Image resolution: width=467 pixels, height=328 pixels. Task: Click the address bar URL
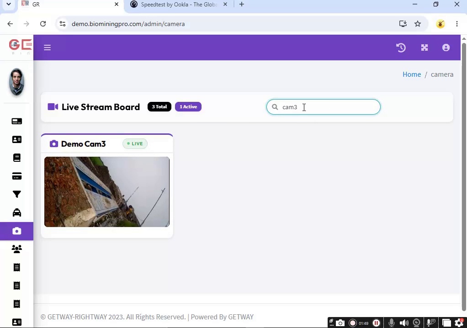click(128, 24)
